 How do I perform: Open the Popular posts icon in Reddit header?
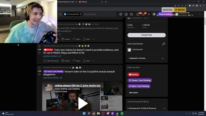click(121, 14)
